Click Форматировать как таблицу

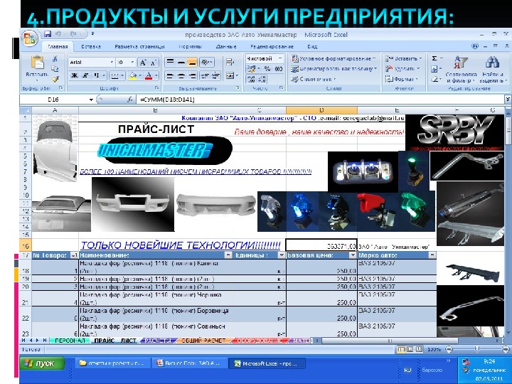click(334, 69)
